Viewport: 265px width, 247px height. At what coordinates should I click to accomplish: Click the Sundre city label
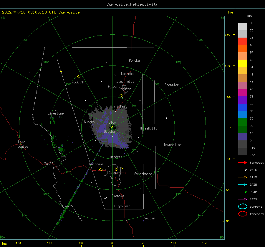[x=89, y=122]
